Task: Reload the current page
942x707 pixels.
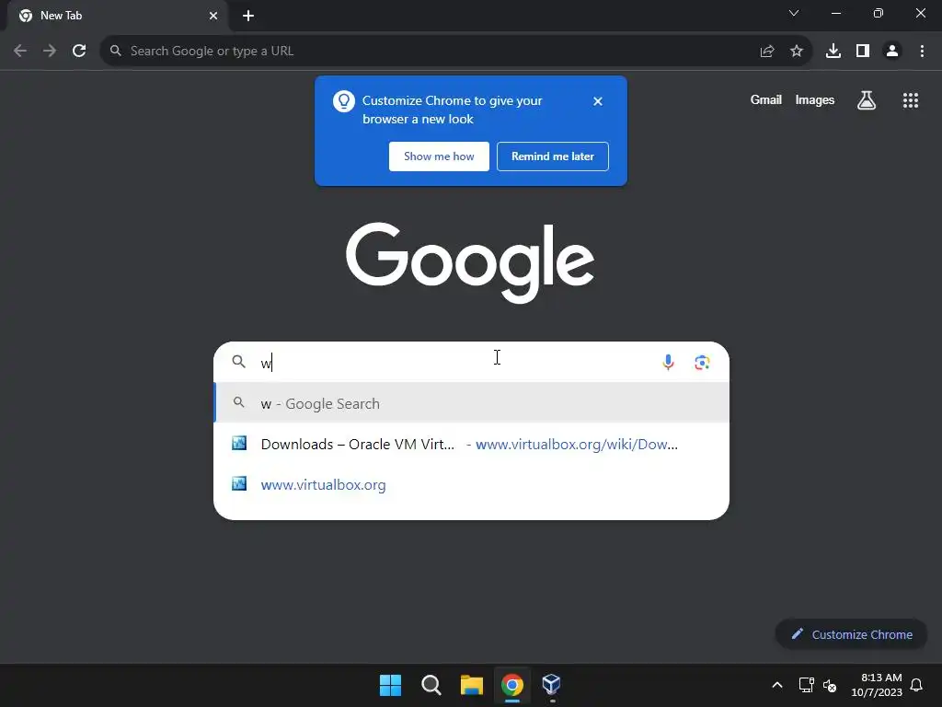Action: click(x=79, y=52)
